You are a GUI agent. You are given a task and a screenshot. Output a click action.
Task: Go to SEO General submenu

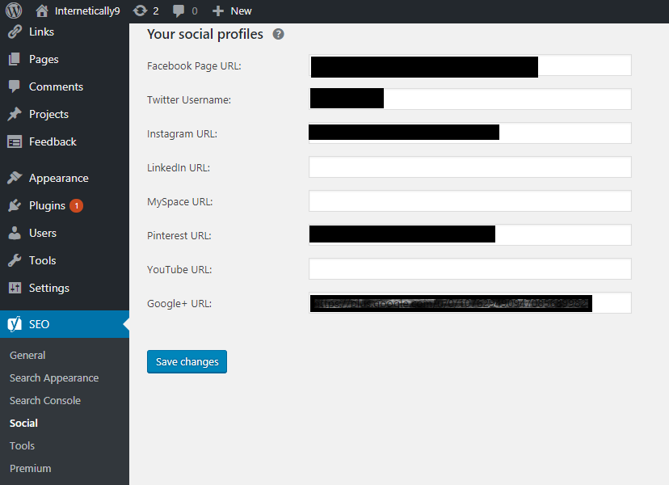[27, 355]
